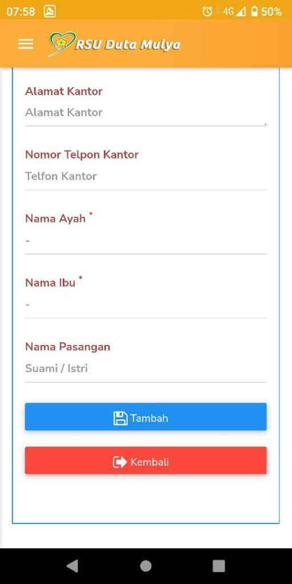Click the red Kembali button
This screenshot has height=584, width=292.
[145, 461]
